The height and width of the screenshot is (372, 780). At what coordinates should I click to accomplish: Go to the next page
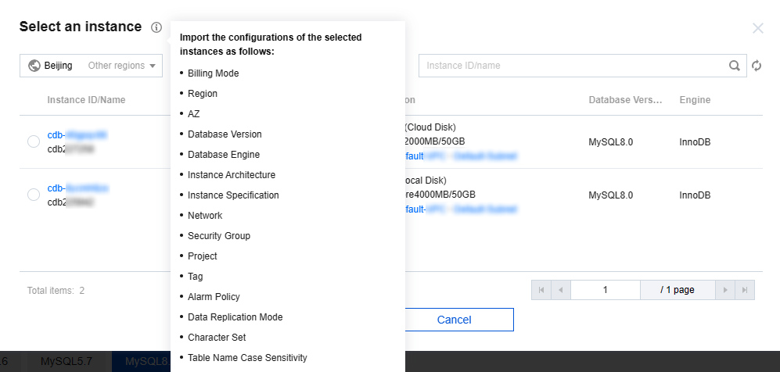point(726,290)
